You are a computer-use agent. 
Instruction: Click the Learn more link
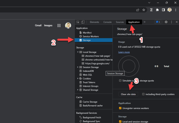[124, 52]
